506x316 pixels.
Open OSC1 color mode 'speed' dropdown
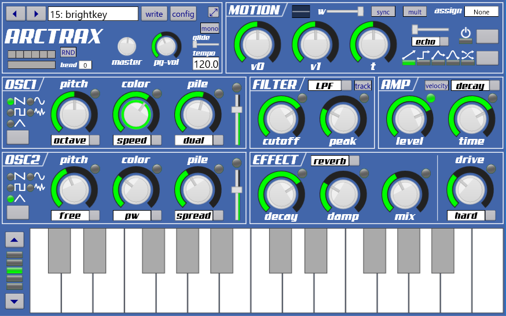pyautogui.click(x=137, y=140)
